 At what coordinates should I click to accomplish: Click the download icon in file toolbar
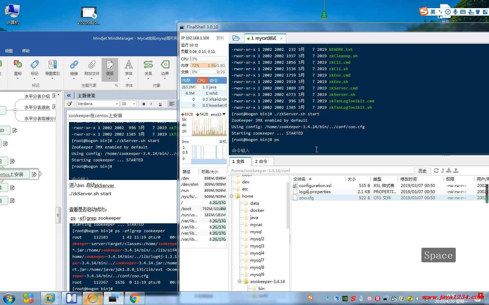(x=449, y=170)
